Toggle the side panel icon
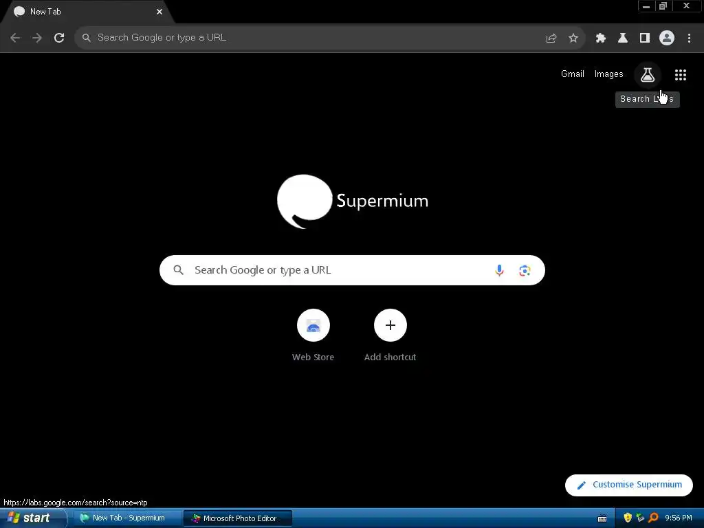This screenshot has width=704, height=528. point(645,38)
